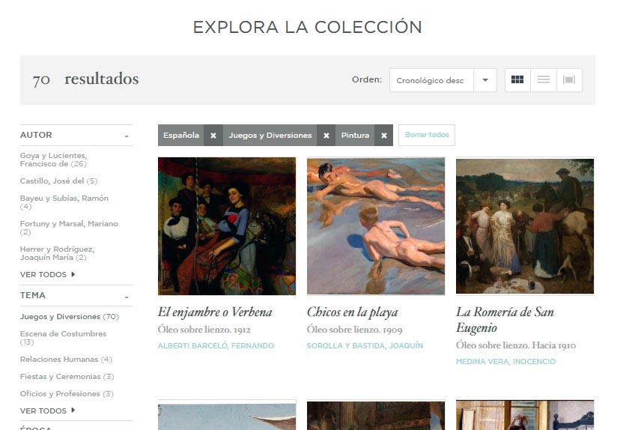Switch to list view icon
This screenshot has height=430, width=641.
coord(544,79)
